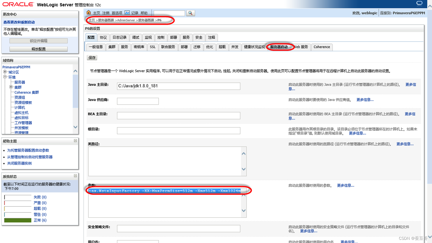Click the search text field

pos(169,13)
